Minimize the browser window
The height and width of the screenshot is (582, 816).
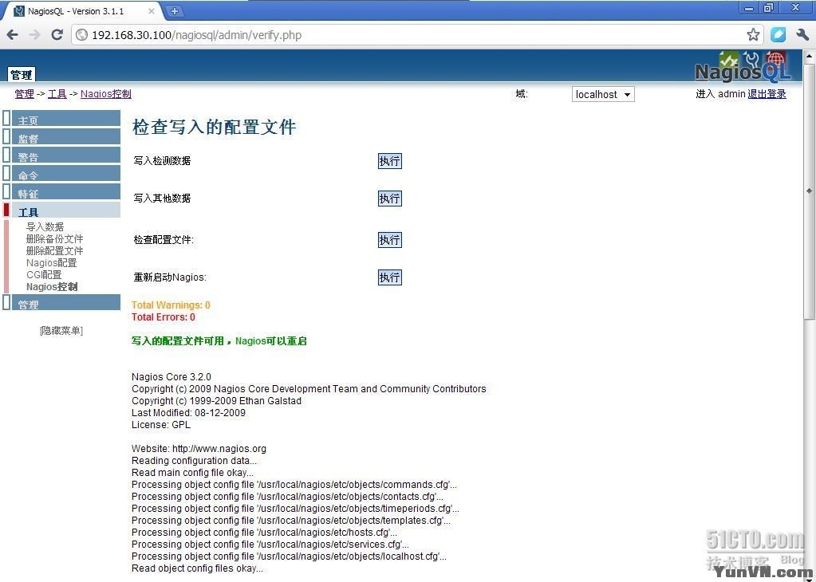pos(749,8)
